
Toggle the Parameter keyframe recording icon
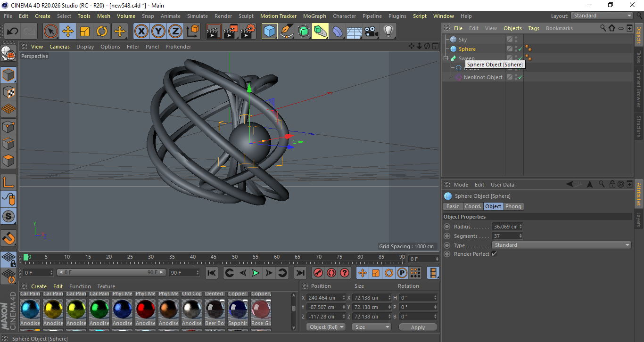402,273
